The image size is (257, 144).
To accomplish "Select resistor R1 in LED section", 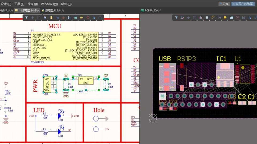I will pos(46,131).
